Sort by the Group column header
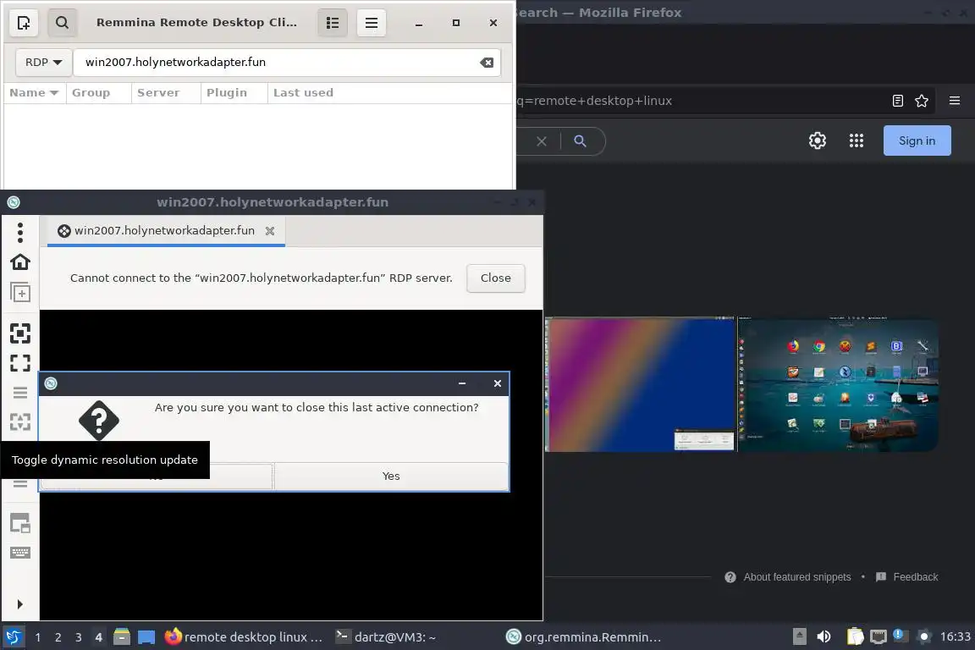Viewport: 975px width, 650px height. (98, 93)
